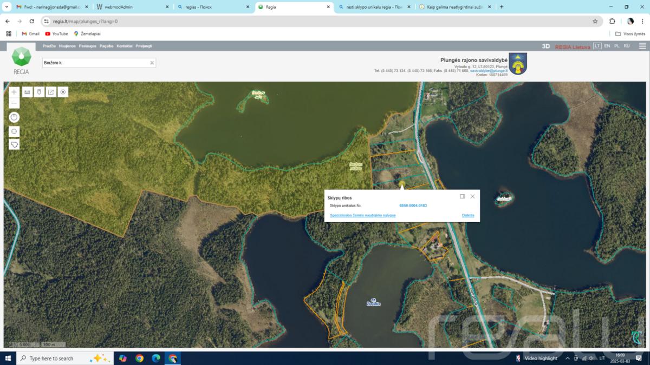Open Specialiosios žemės naudojimo sąlygos link
The height and width of the screenshot is (365, 650).
point(363,215)
